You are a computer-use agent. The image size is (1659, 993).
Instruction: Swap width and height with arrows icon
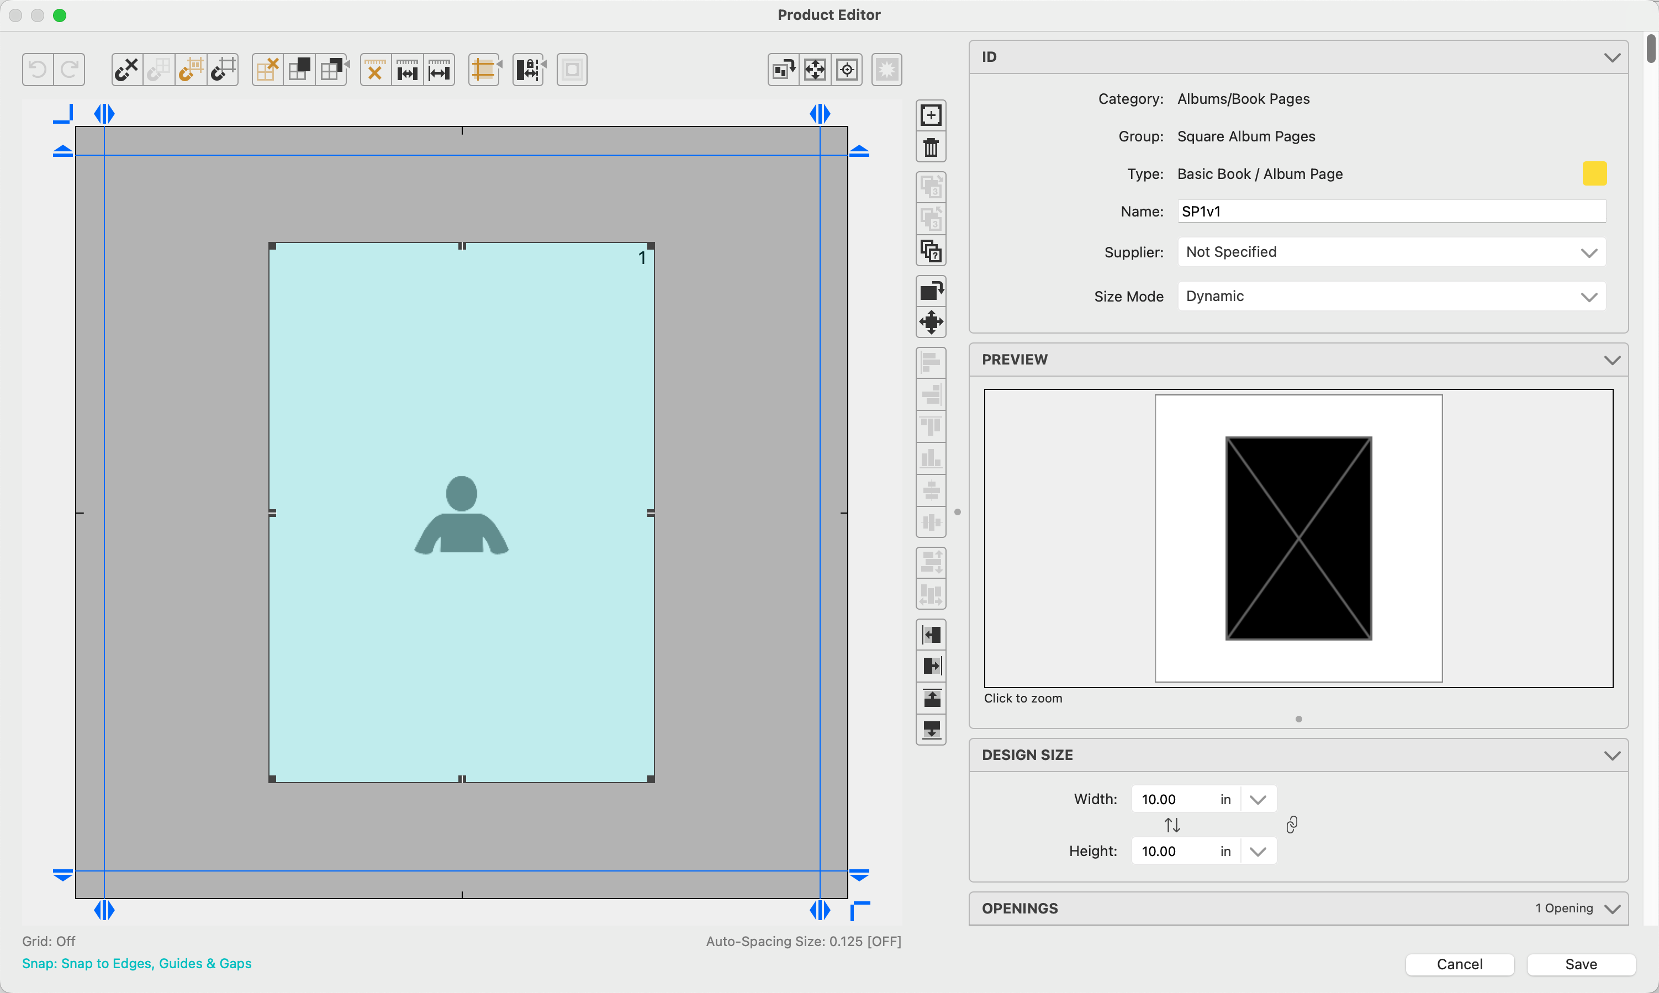[x=1172, y=825]
